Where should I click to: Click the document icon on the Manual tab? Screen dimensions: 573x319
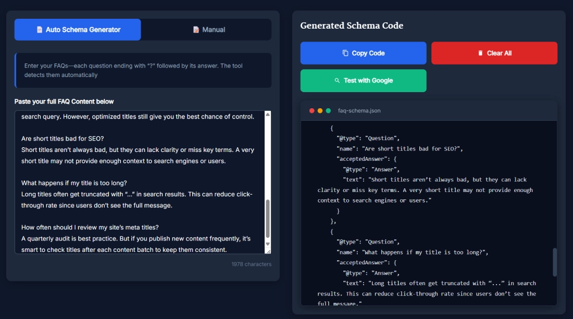[196, 30]
